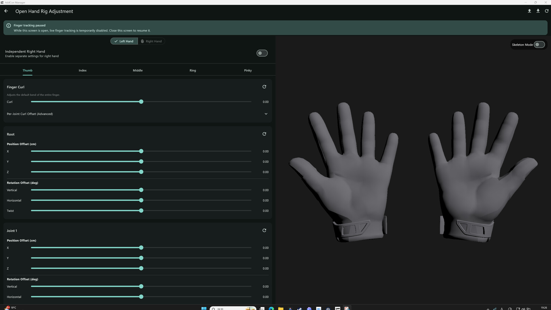This screenshot has height=310, width=551.
Task: Click the back arrow icon
Action: (6, 11)
